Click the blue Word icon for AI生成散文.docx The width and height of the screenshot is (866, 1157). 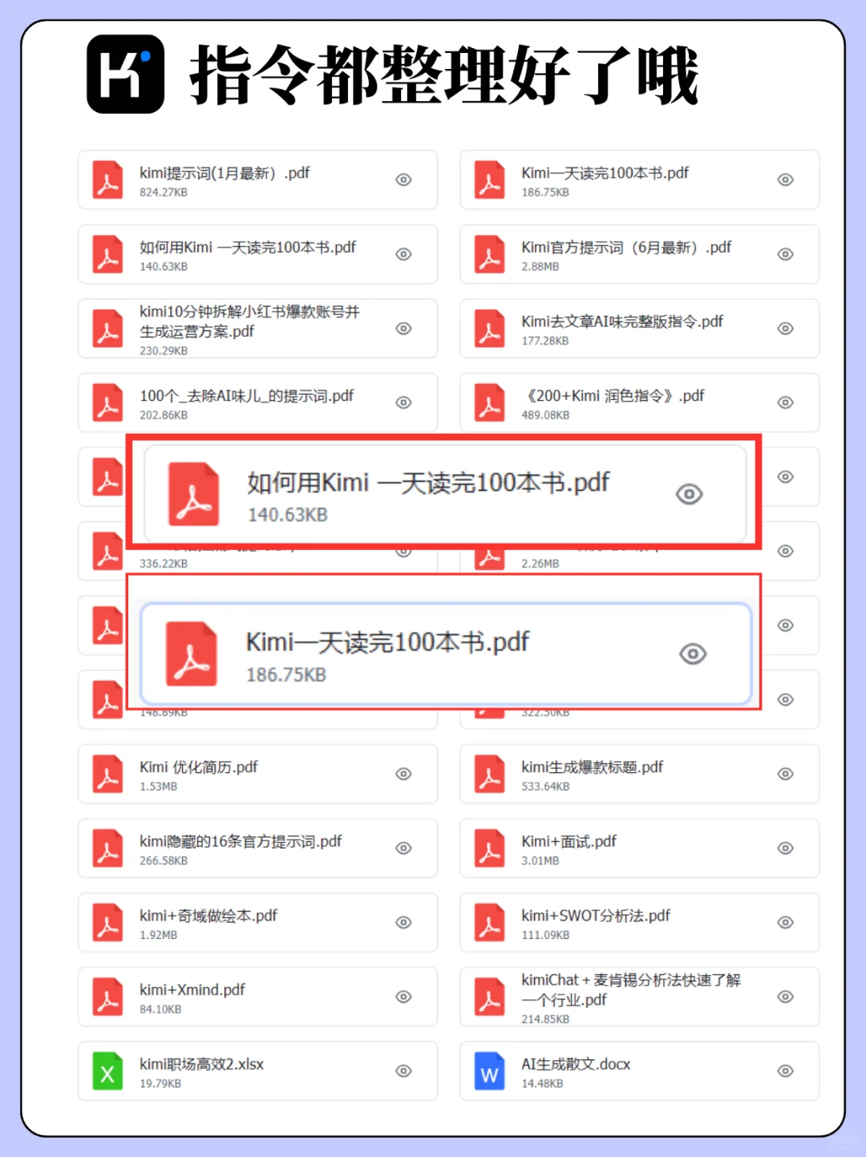coord(489,1071)
